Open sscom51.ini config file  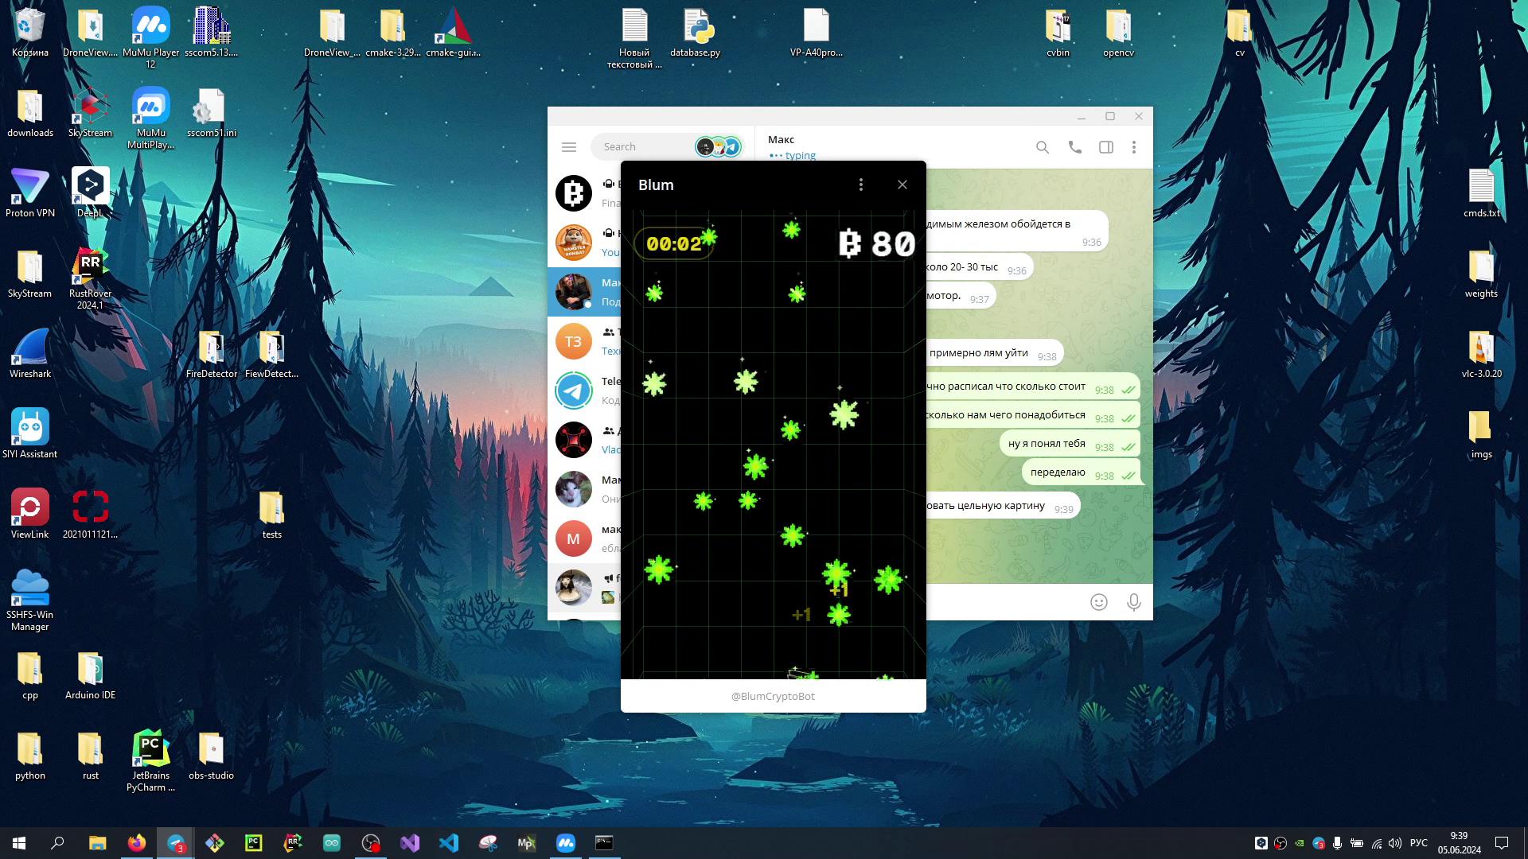pyautogui.click(x=212, y=113)
